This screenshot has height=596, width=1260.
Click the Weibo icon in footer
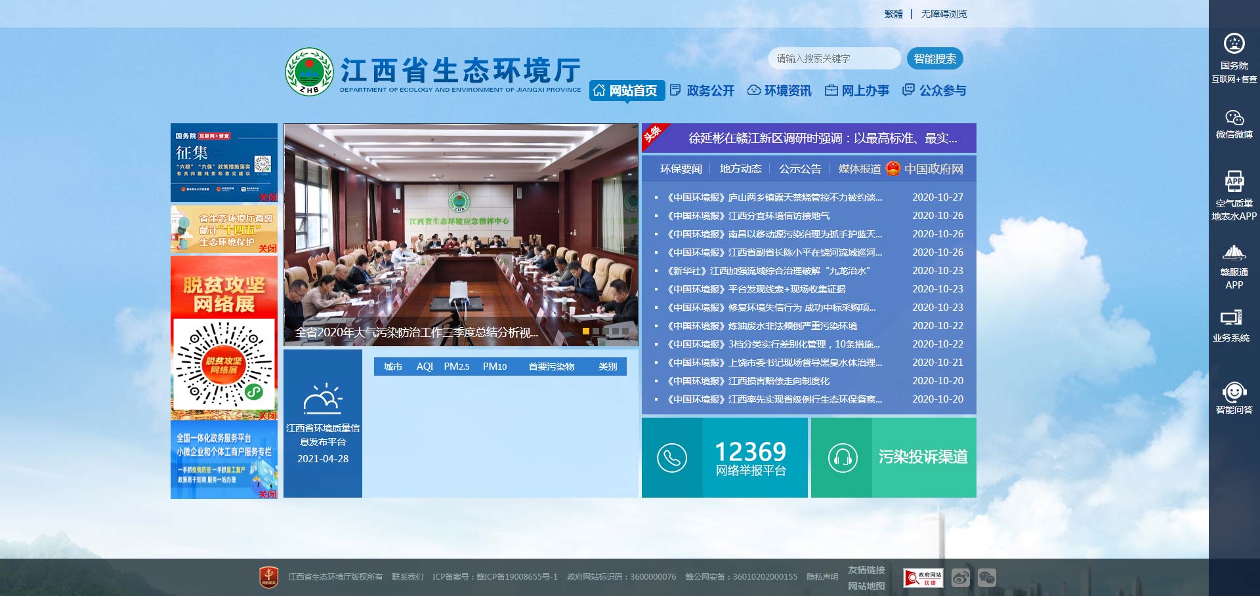coord(961,577)
